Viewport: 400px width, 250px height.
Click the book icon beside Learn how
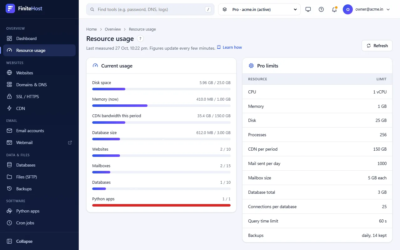[219, 47]
